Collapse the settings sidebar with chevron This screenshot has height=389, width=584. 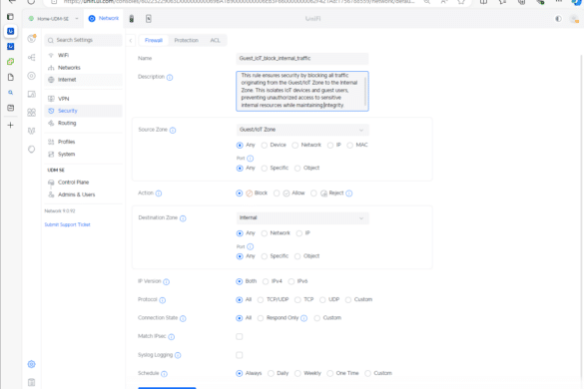click(131, 40)
